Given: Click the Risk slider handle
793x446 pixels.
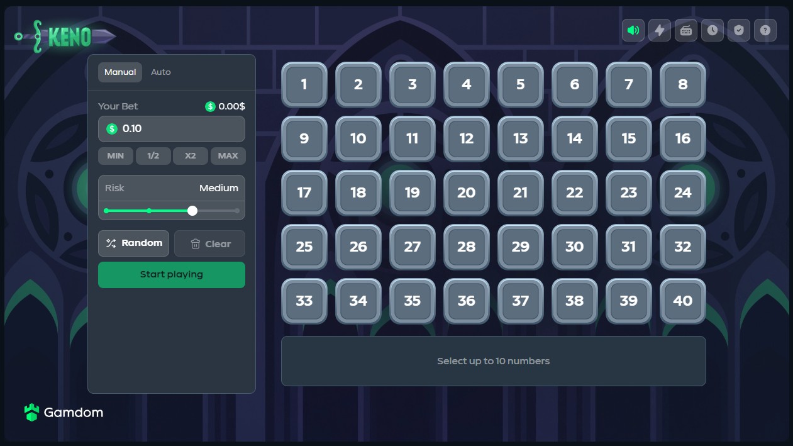Looking at the screenshot, I should pos(192,211).
